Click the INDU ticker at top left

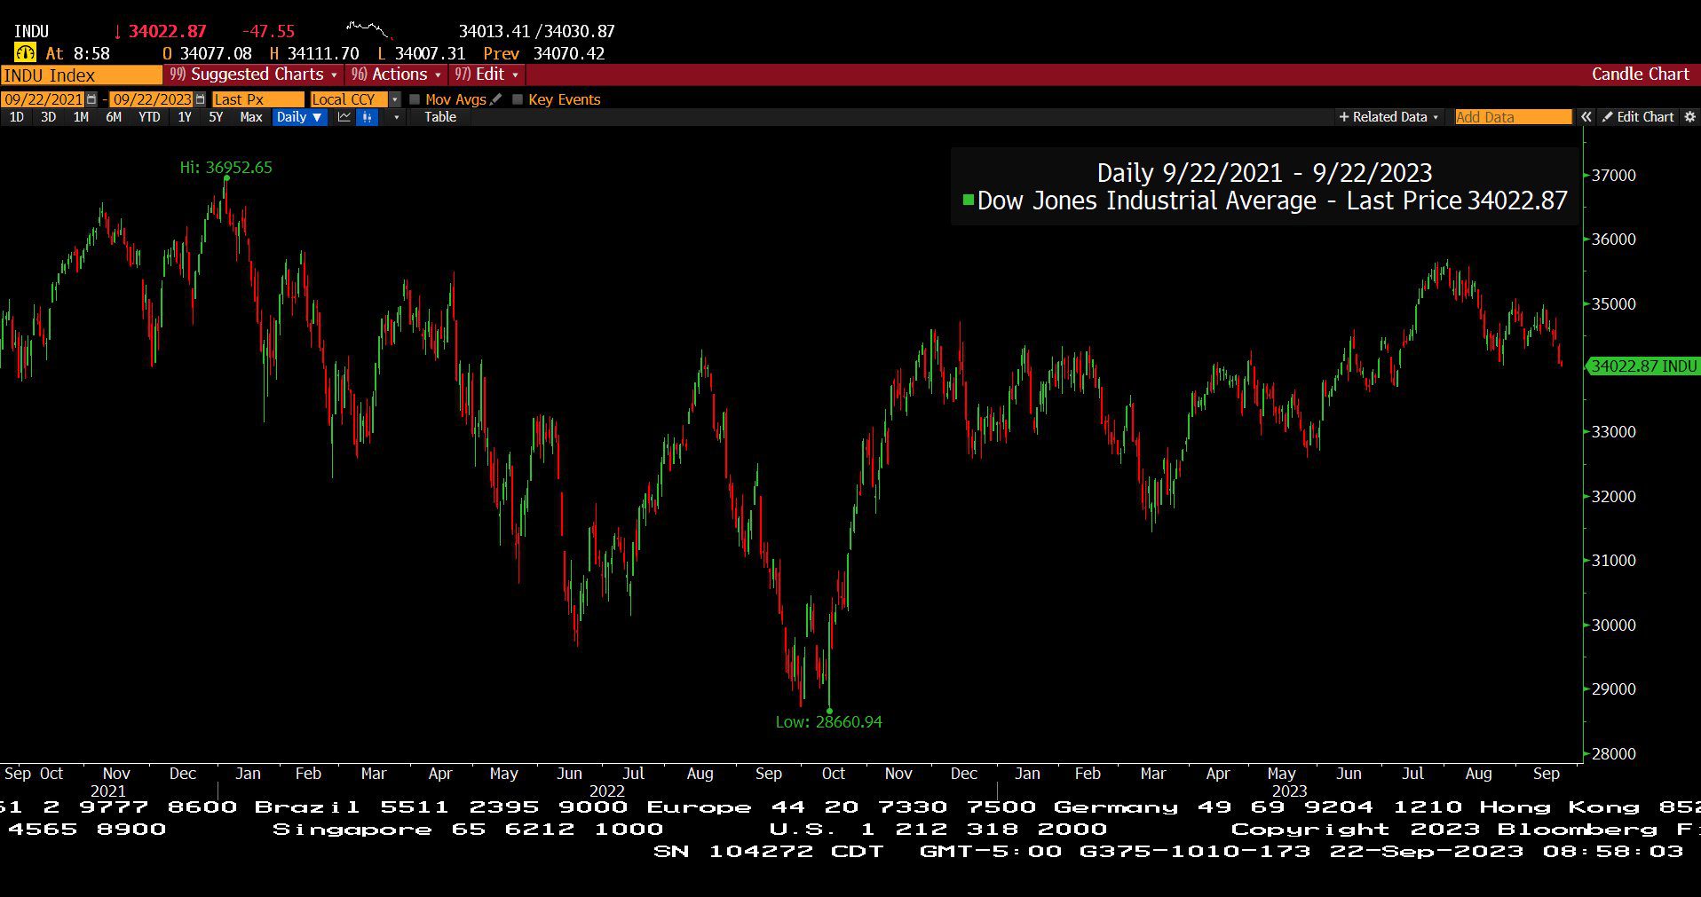click(32, 31)
